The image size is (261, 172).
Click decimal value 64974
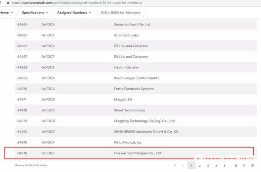tap(22, 132)
